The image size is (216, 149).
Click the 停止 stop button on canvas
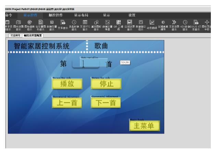tap(106, 84)
